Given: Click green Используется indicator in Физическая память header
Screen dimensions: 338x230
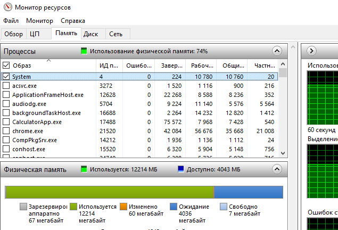Looking at the screenshot, I should click(x=84, y=169).
